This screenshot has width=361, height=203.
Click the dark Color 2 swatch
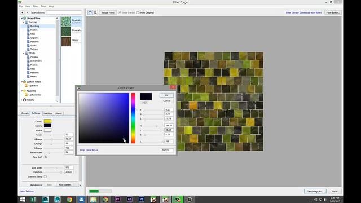pyautogui.click(x=47, y=126)
